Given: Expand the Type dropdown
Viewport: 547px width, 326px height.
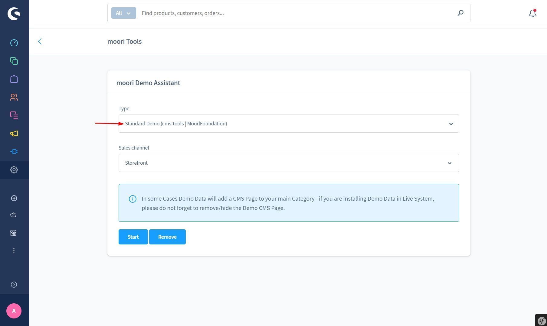Looking at the screenshot, I should [288, 124].
